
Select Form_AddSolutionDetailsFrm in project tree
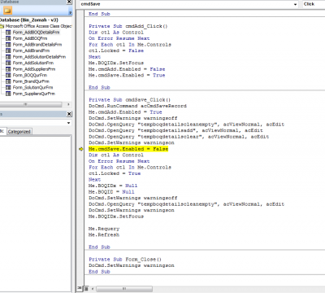coord(39,57)
